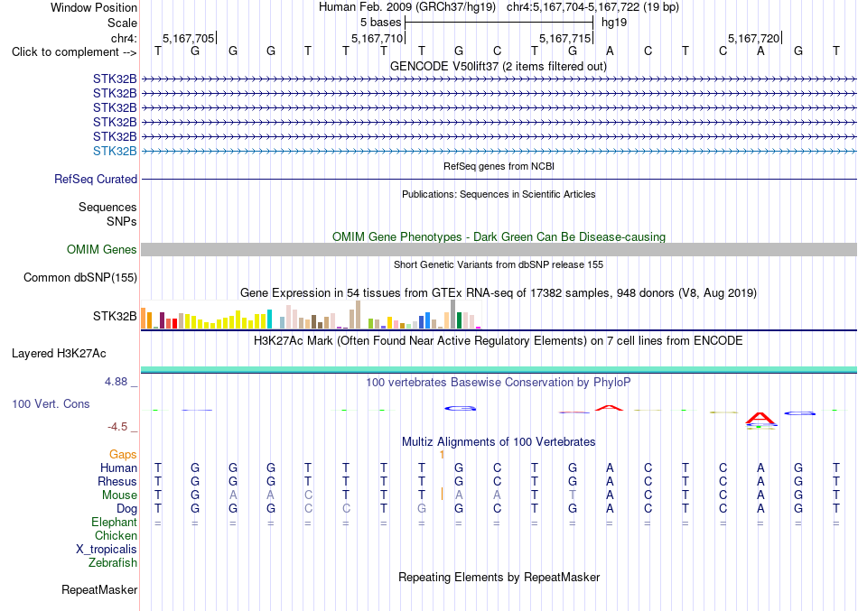
Task: Click the '5 bases' scale bar
Action: 499,23
